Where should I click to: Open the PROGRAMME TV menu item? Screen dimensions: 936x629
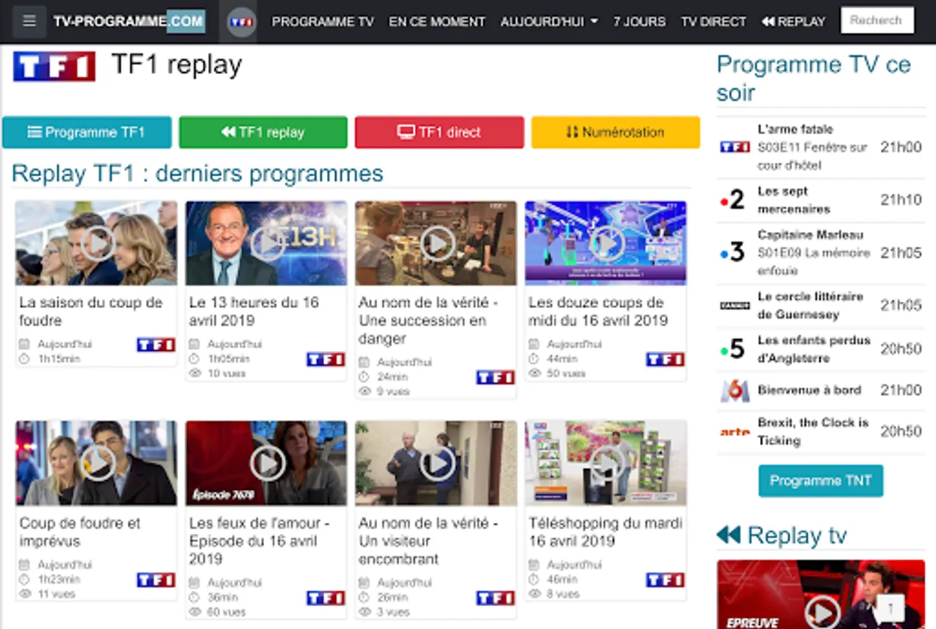324,22
